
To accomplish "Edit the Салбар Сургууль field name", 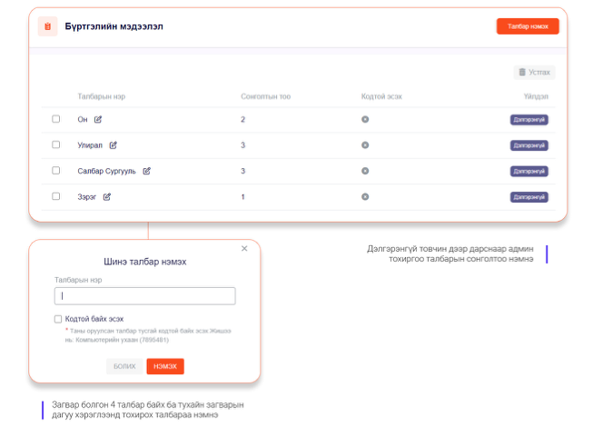I will coord(146,171).
